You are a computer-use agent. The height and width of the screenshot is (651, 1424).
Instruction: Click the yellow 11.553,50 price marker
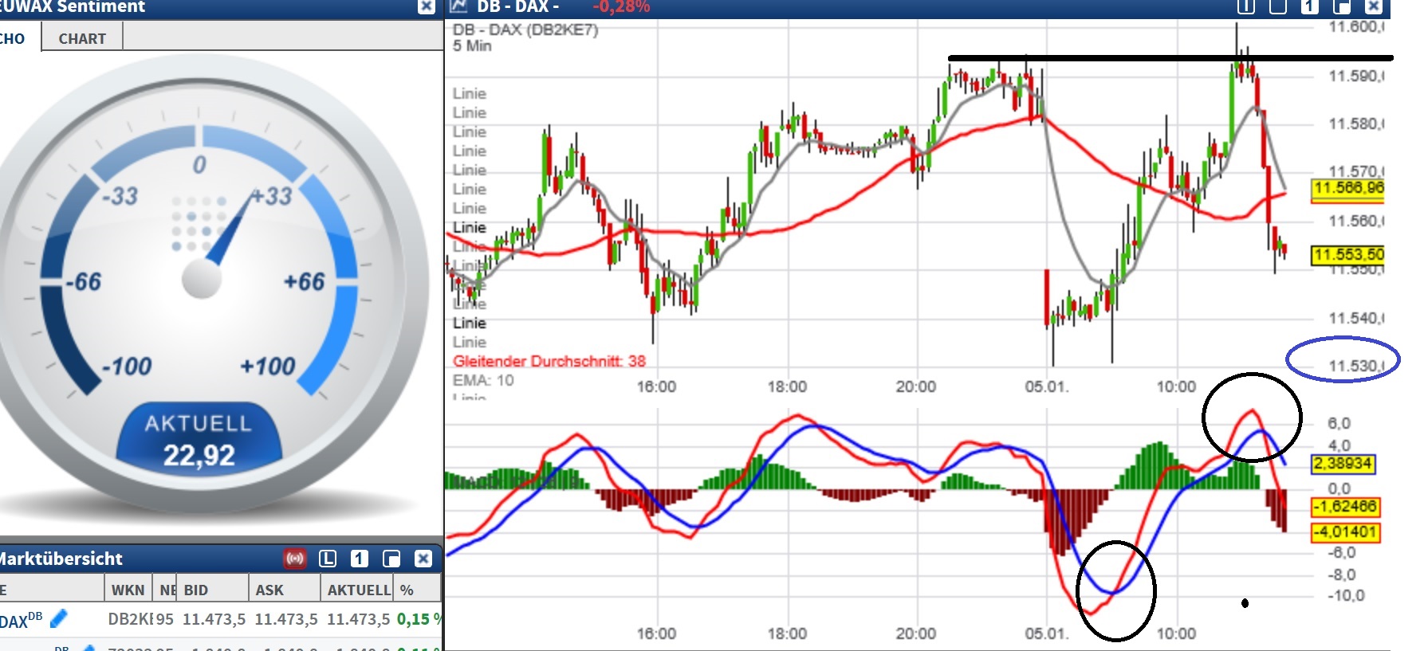1348,255
